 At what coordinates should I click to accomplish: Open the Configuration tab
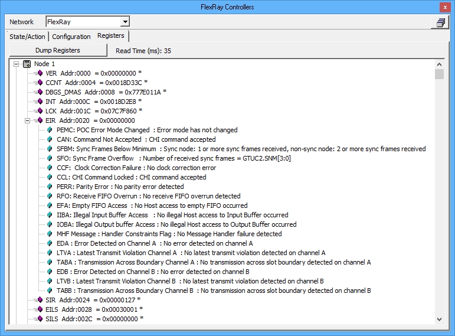(x=73, y=37)
